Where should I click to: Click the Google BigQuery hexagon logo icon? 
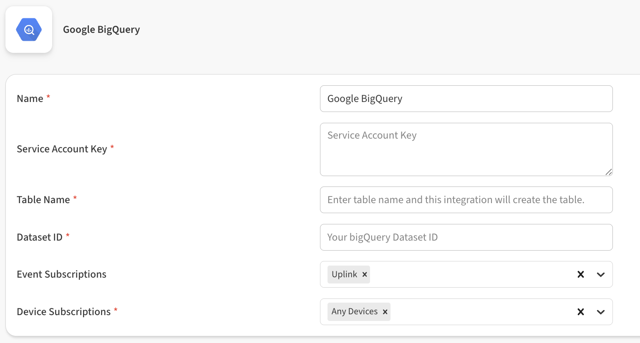coord(29,30)
